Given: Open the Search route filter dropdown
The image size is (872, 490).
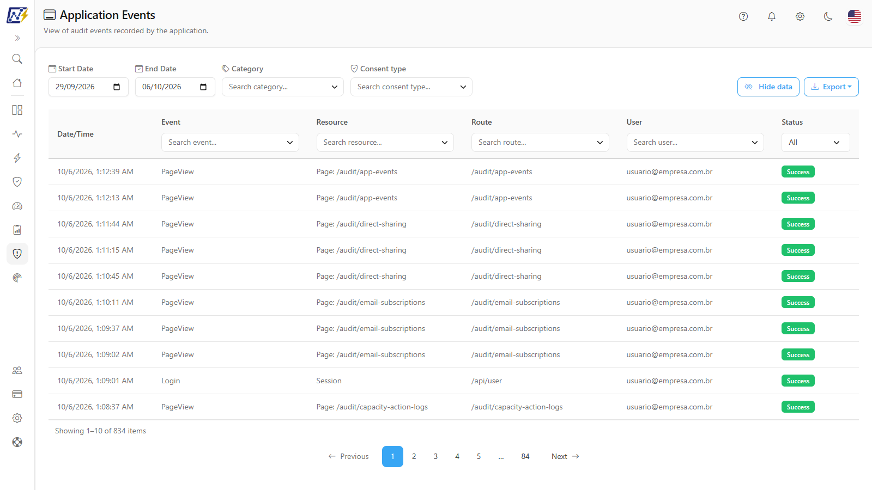Looking at the screenshot, I should (x=540, y=143).
